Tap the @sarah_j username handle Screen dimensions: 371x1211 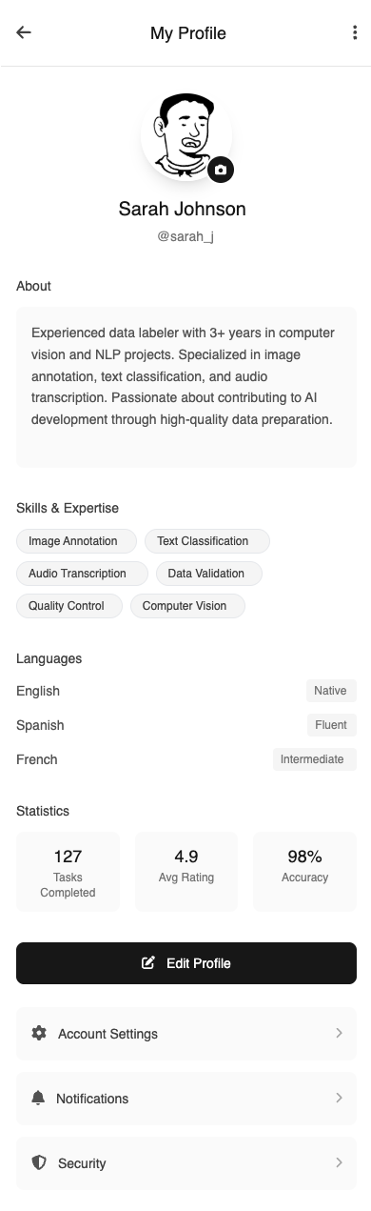(185, 236)
